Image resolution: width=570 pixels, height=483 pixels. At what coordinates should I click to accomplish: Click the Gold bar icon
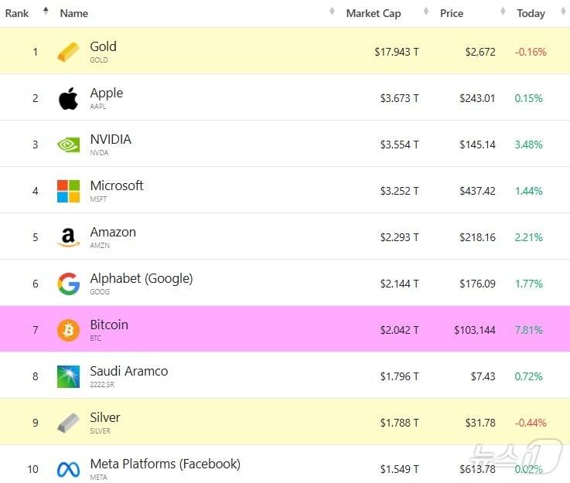(68, 52)
